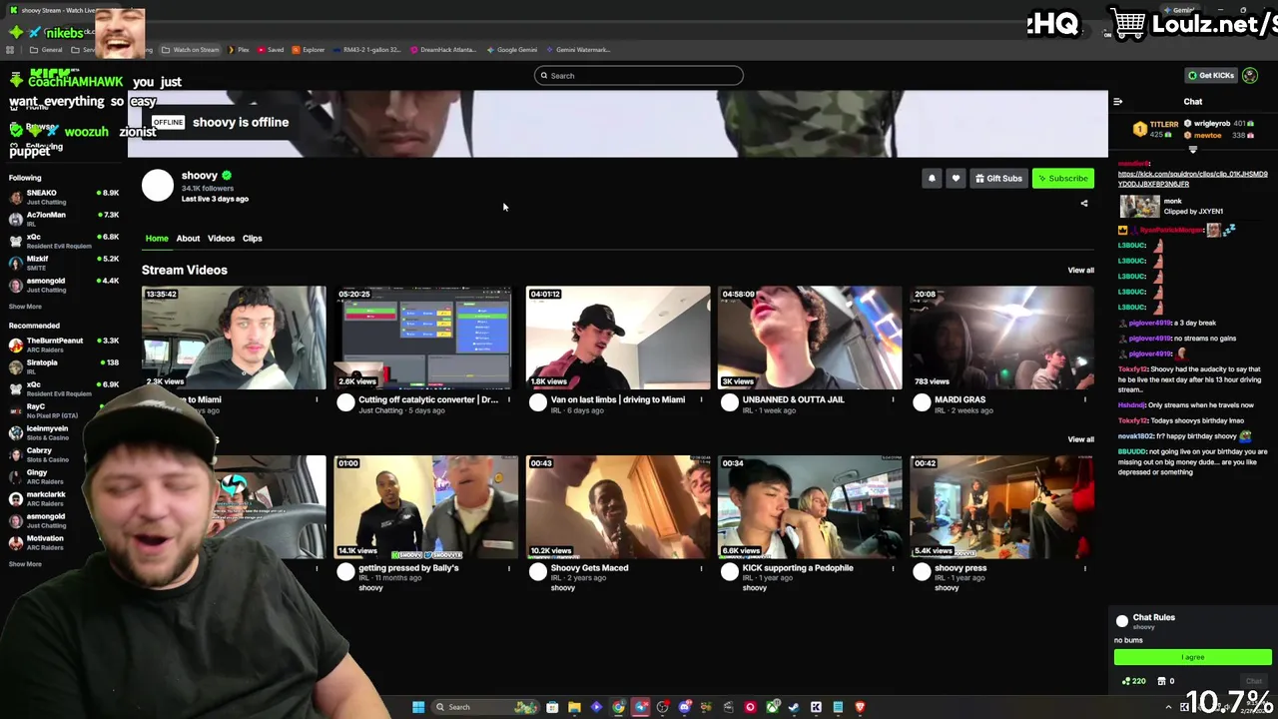Open Google Chrome from taskbar
This screenshot has height=719, width=1278.
(619, 707)
